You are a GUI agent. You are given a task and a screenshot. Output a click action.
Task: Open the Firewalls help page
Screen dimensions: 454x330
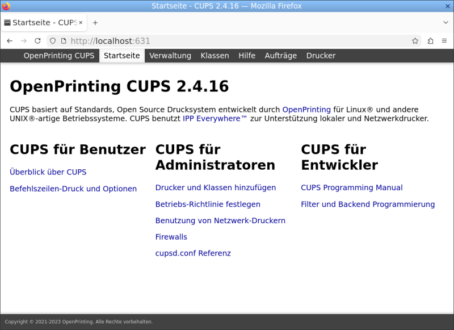pos(171,237)
